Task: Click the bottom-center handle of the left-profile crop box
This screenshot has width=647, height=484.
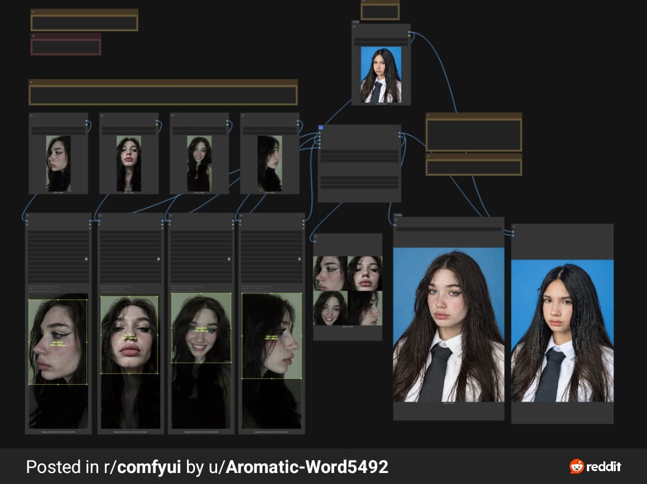Action: click(58, 385)
